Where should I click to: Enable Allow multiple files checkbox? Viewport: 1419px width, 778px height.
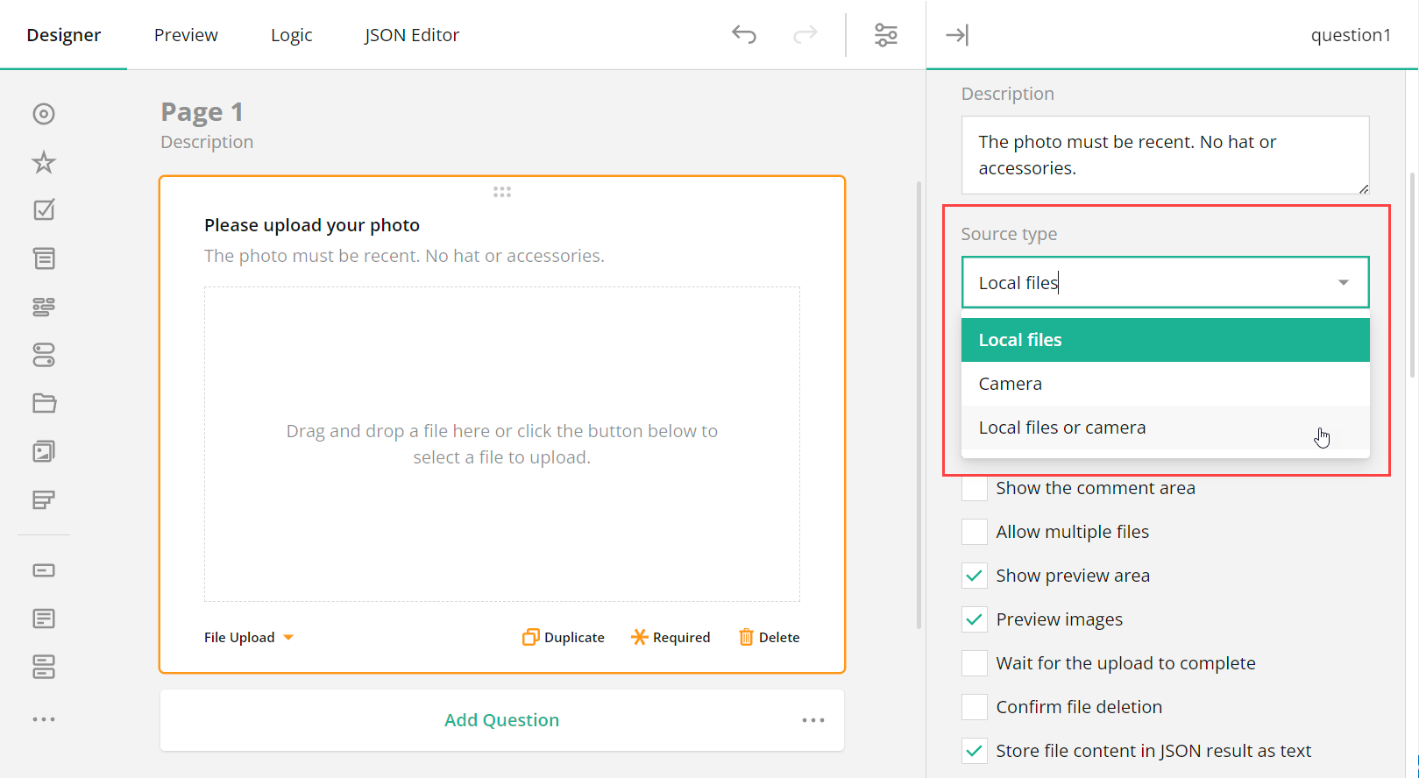[975, 532]
